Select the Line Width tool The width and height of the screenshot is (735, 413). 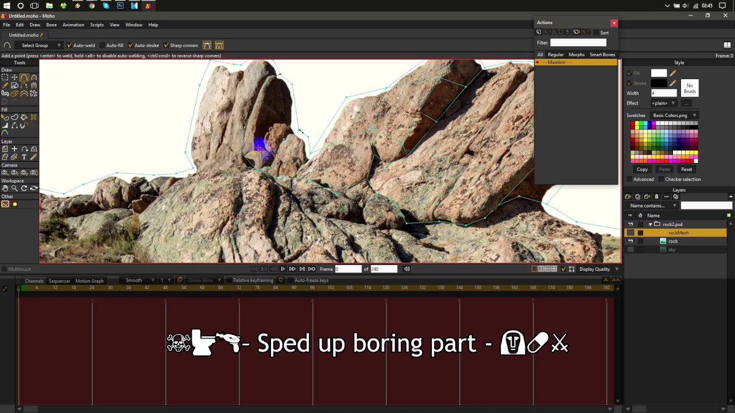5,125
